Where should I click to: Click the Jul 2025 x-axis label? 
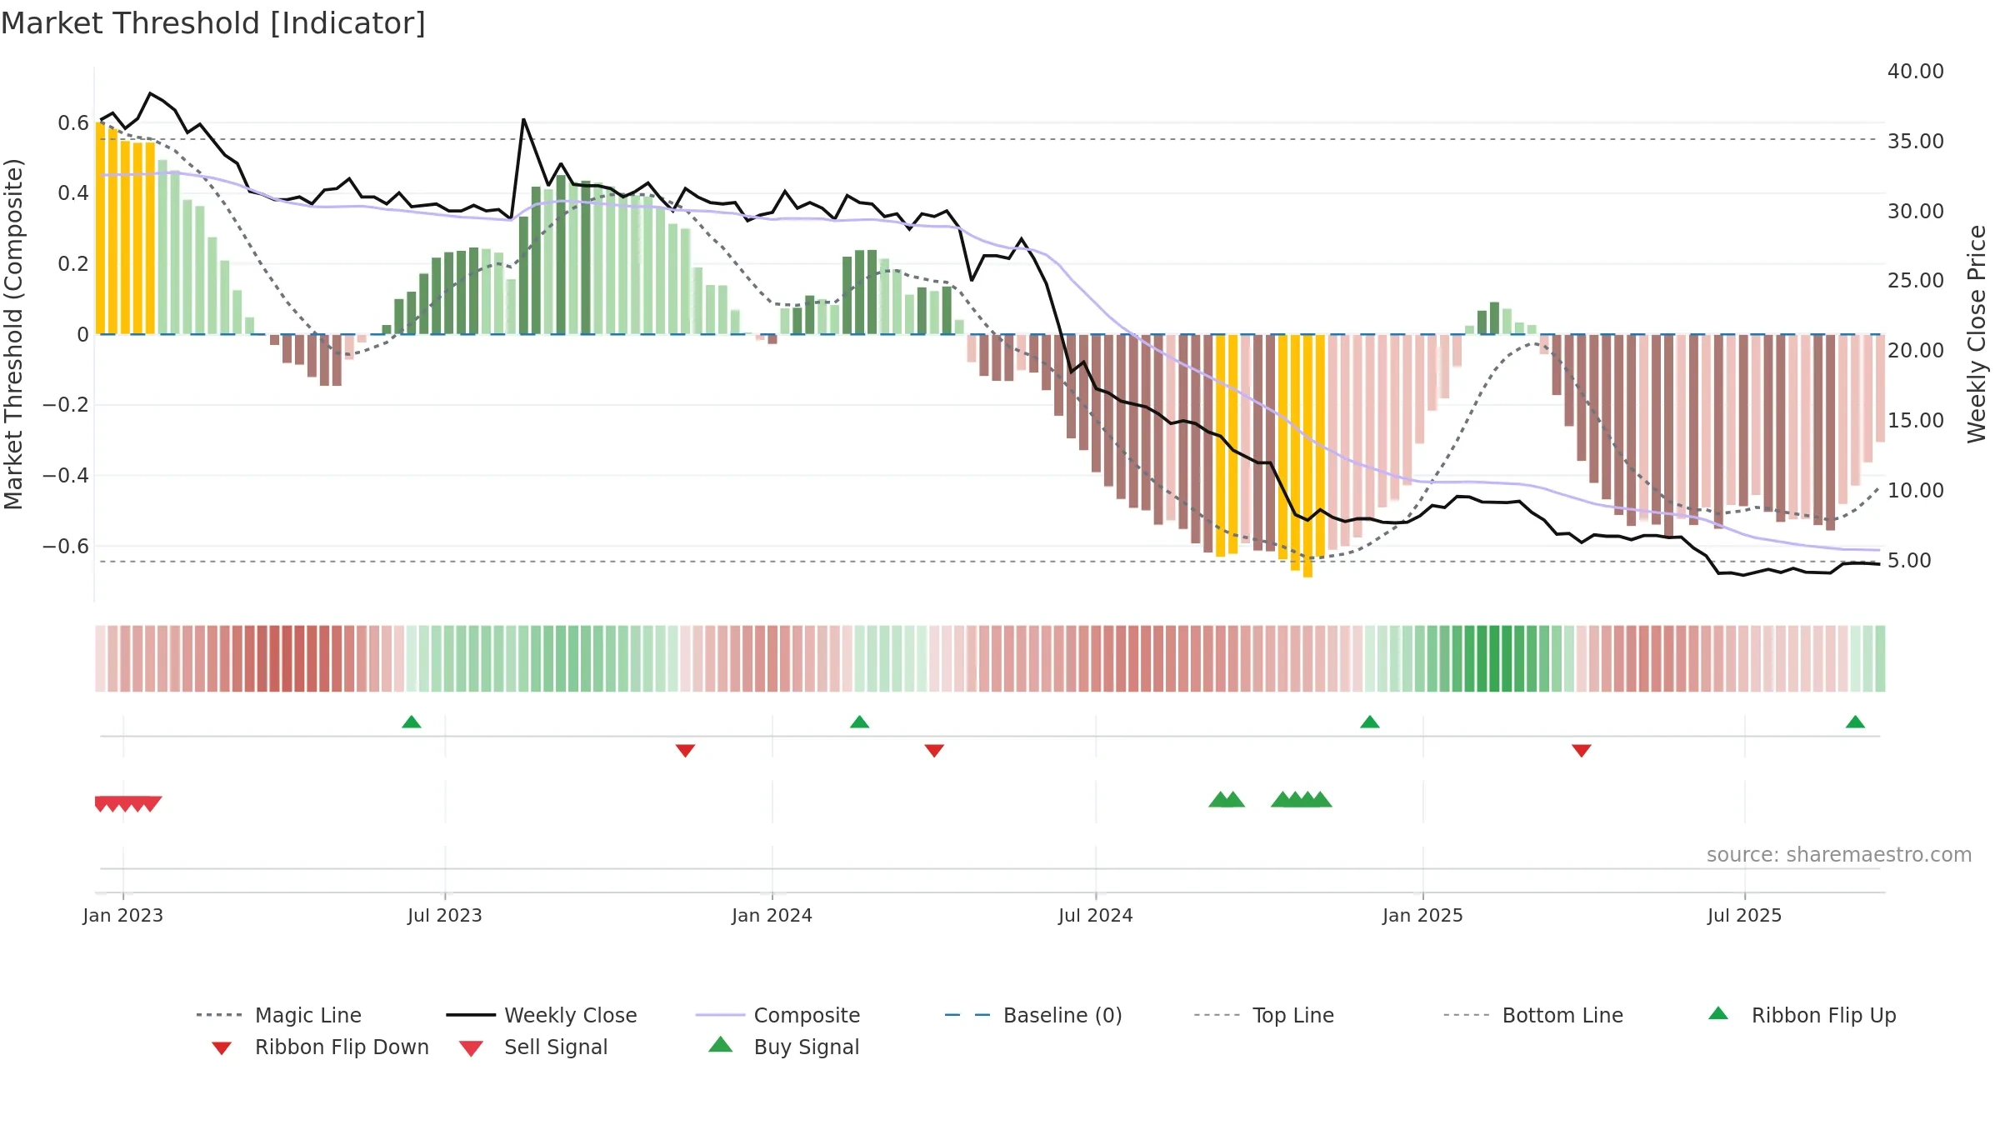click(x=1745, y=915)
